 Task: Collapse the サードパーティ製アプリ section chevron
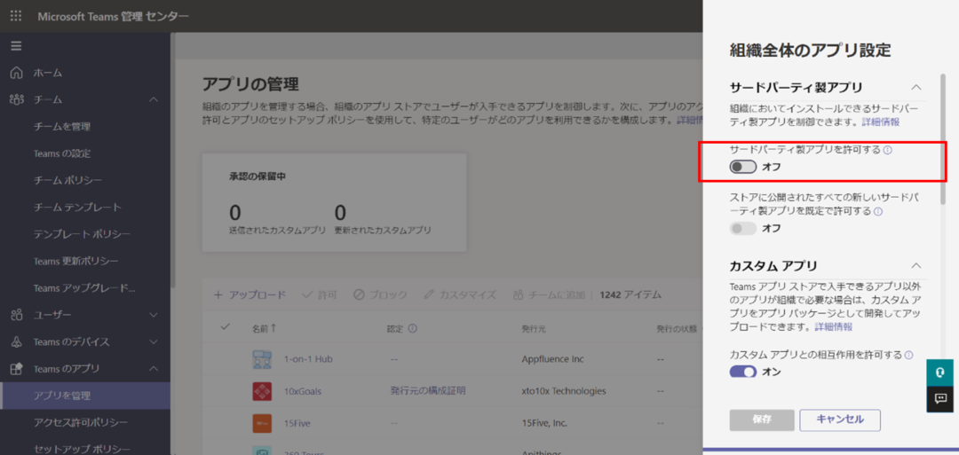pos(915,86)
